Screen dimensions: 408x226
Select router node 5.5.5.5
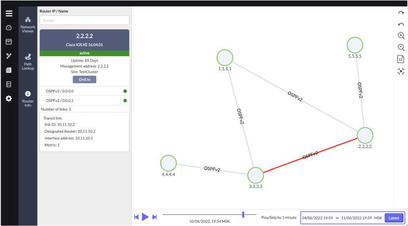[x=355, y=45]
